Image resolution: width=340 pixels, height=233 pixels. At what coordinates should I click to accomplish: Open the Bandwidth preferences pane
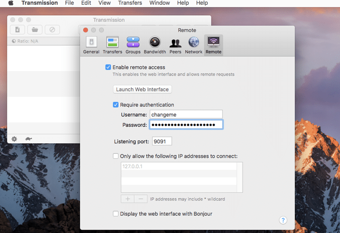pos(155,45)
